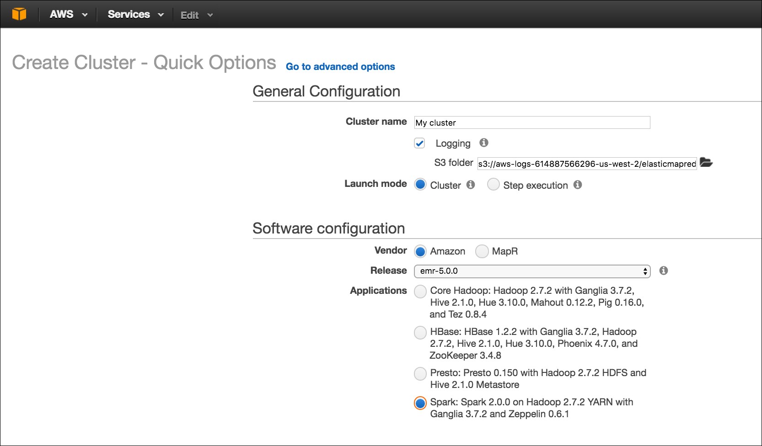Screen dimensions: 762x446
Task: Click the AWS orange cube logo
Action: pyautogui.click(x=19, y=14)
